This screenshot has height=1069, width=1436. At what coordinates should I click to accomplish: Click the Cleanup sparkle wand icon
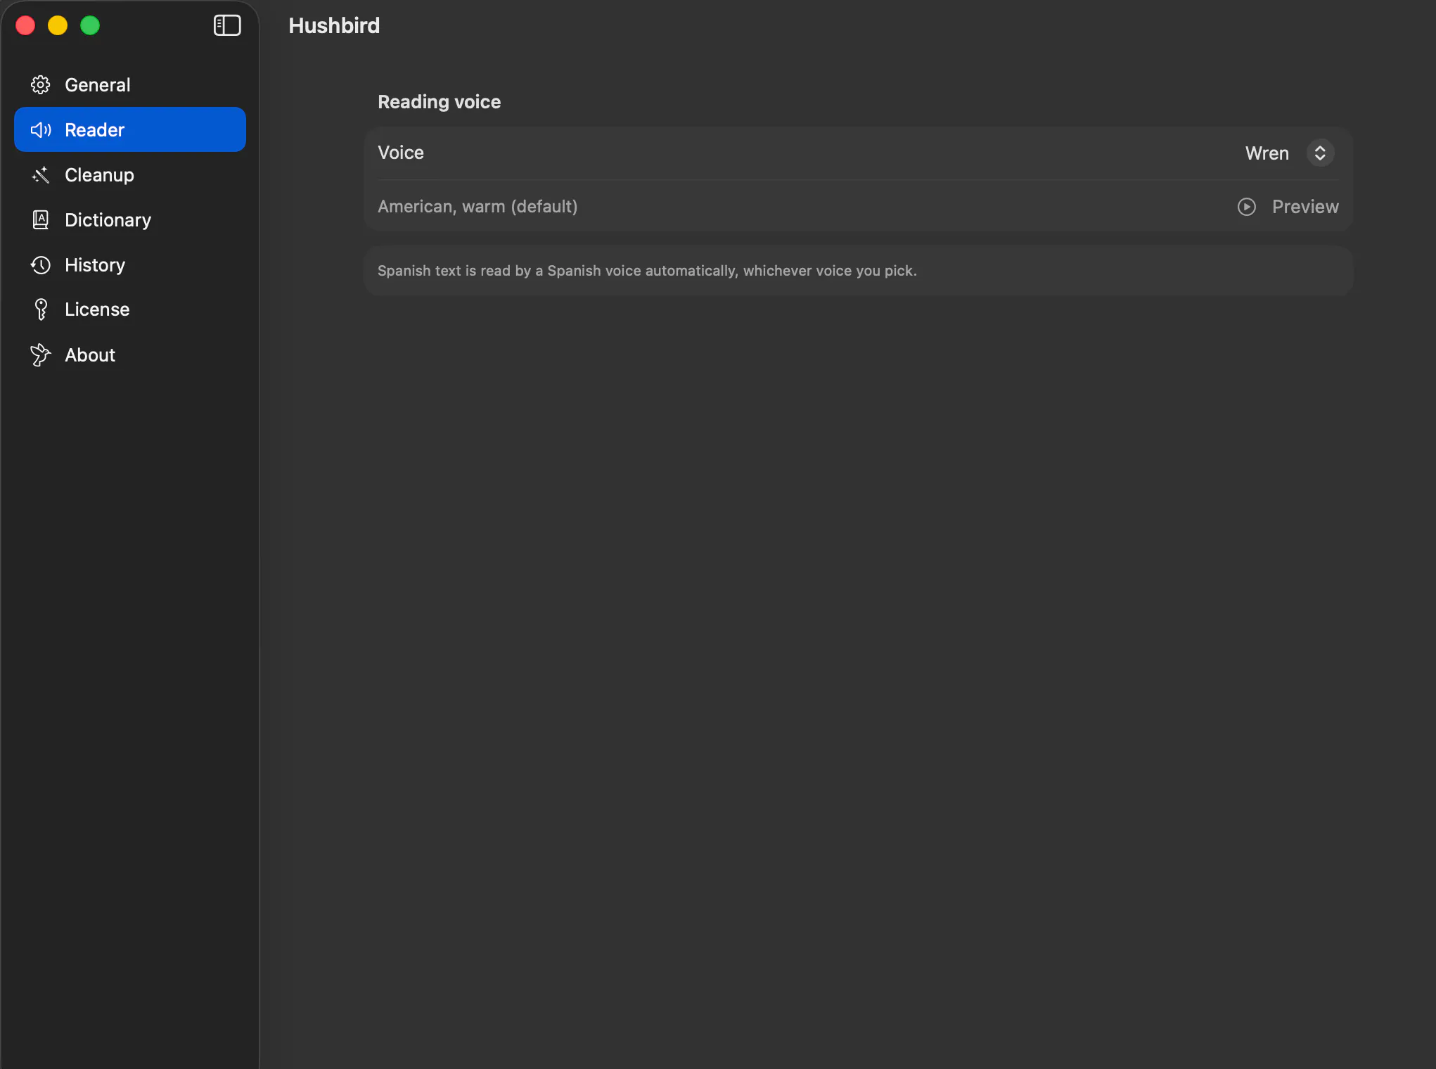41,175
